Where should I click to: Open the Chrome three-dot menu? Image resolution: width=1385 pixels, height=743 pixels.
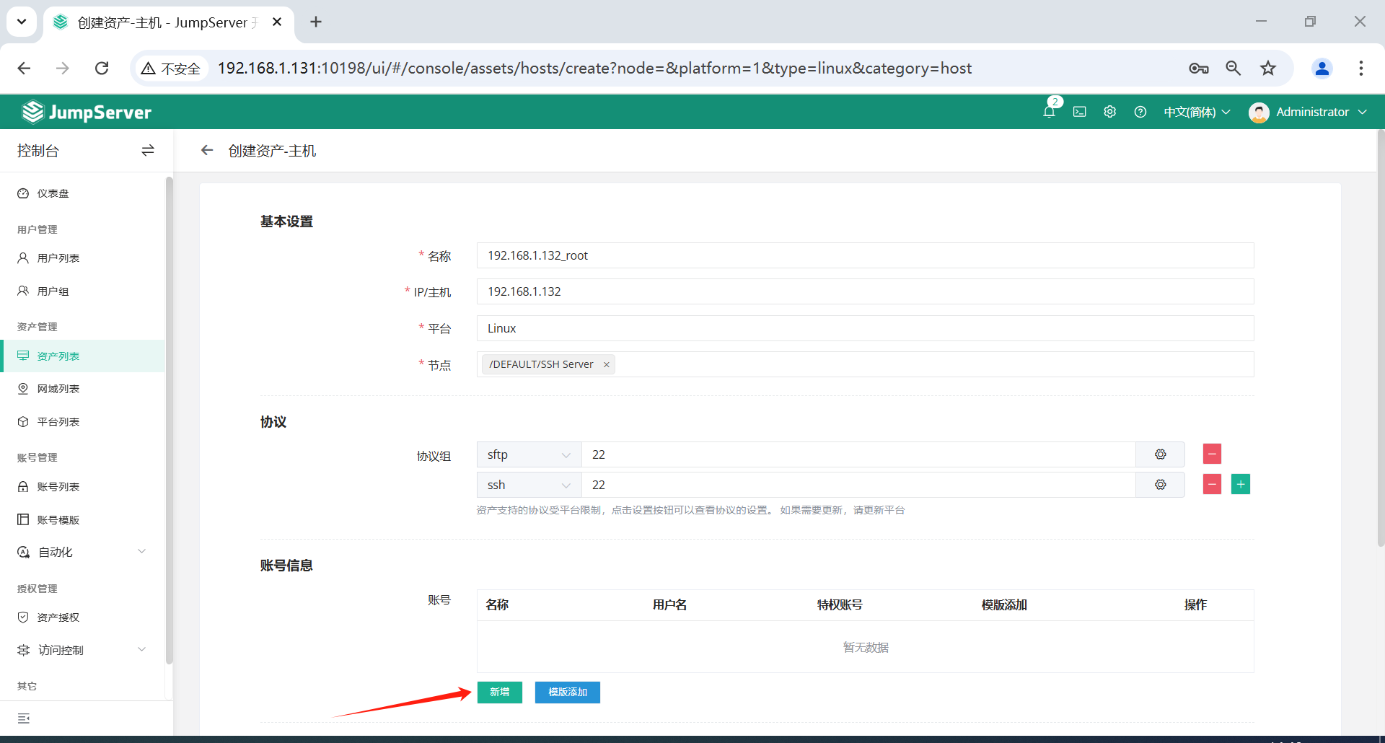click(x=1361, y=68)
